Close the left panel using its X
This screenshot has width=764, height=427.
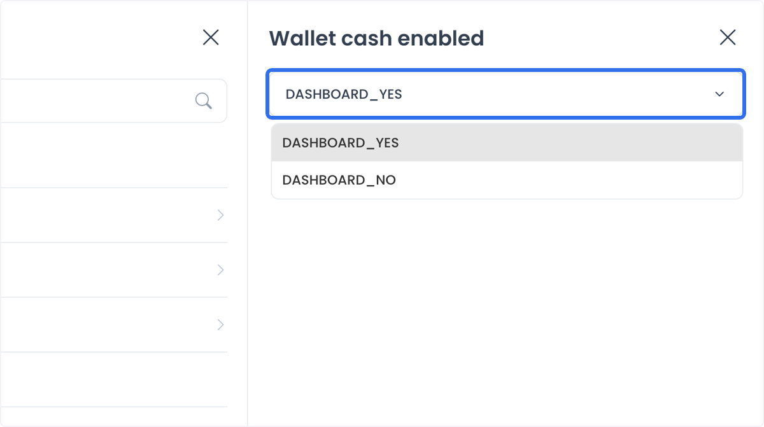(211, 38)
